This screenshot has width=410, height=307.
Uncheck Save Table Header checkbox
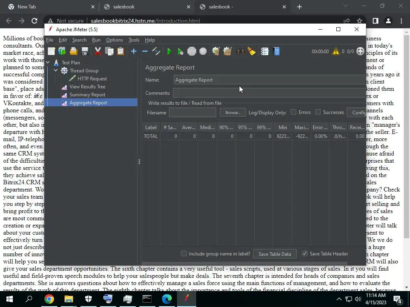pyautogui.click(x=305, y=253)
